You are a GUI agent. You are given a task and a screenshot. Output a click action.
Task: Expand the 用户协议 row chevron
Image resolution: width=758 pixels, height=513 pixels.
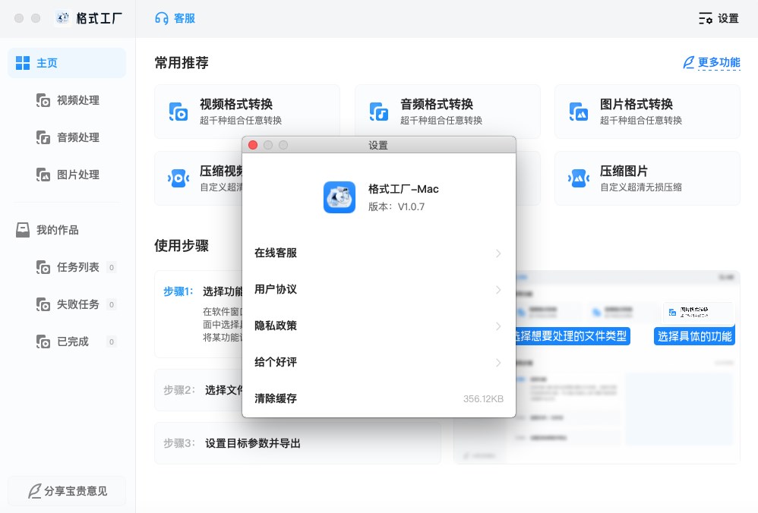(x=498, y=290)
